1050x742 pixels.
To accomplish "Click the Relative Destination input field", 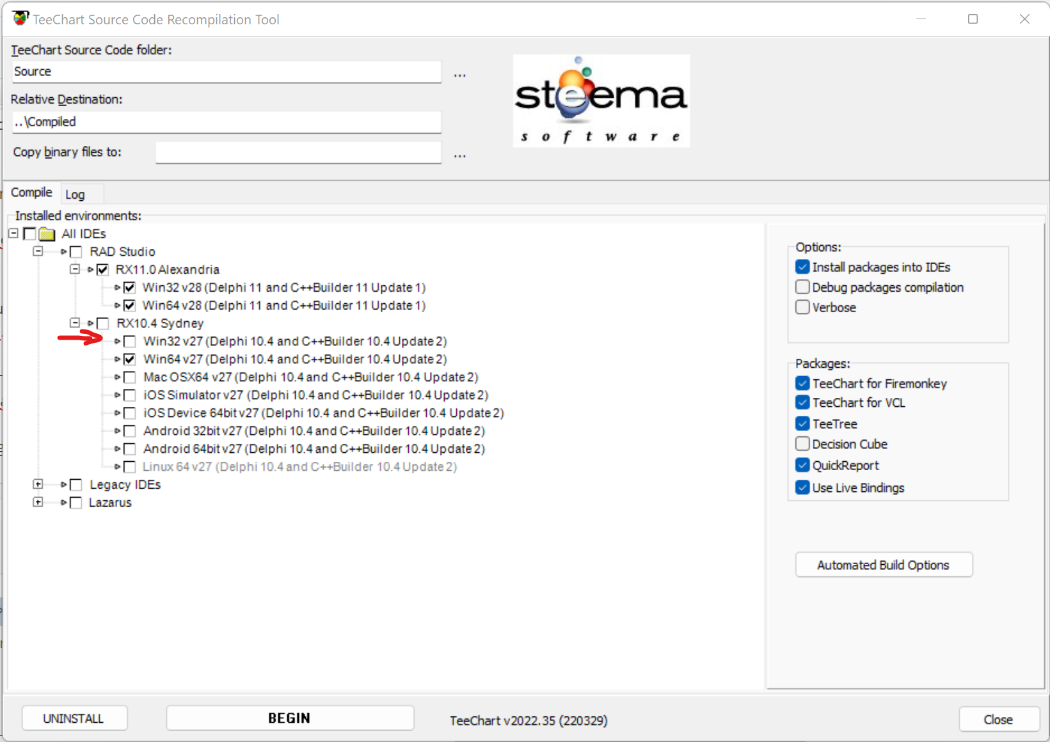I will [227, 122].
